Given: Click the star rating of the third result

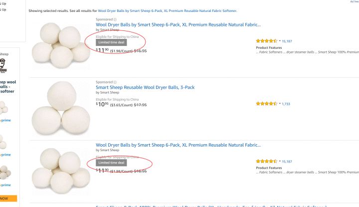Looking at the screenshot, I should 266,162.
